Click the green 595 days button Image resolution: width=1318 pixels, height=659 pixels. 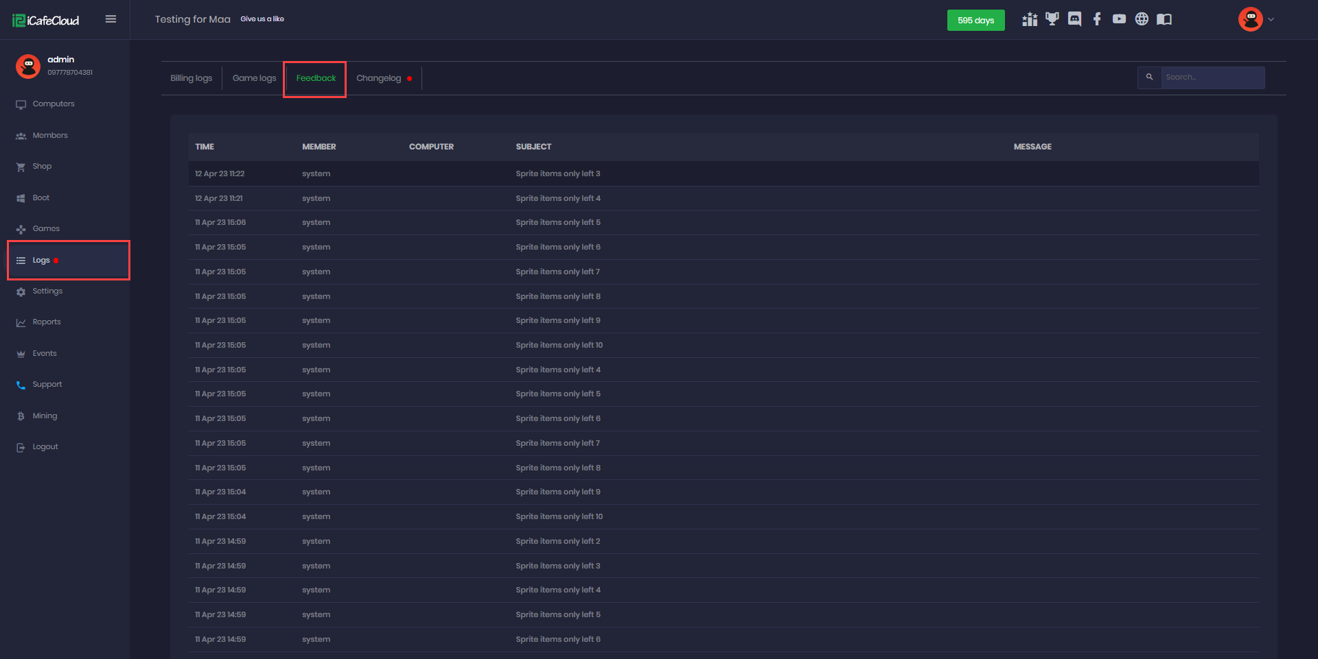(975, 20)
